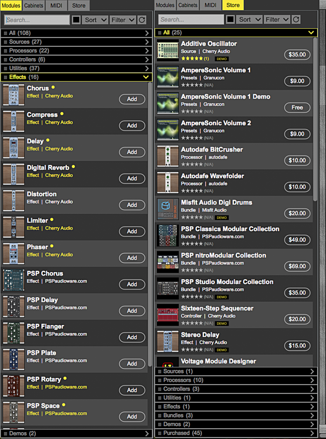This screenshot has height=439, width=326.
Task: Open the Sort dropdown in the Modules panel
Action: (95, 20)
